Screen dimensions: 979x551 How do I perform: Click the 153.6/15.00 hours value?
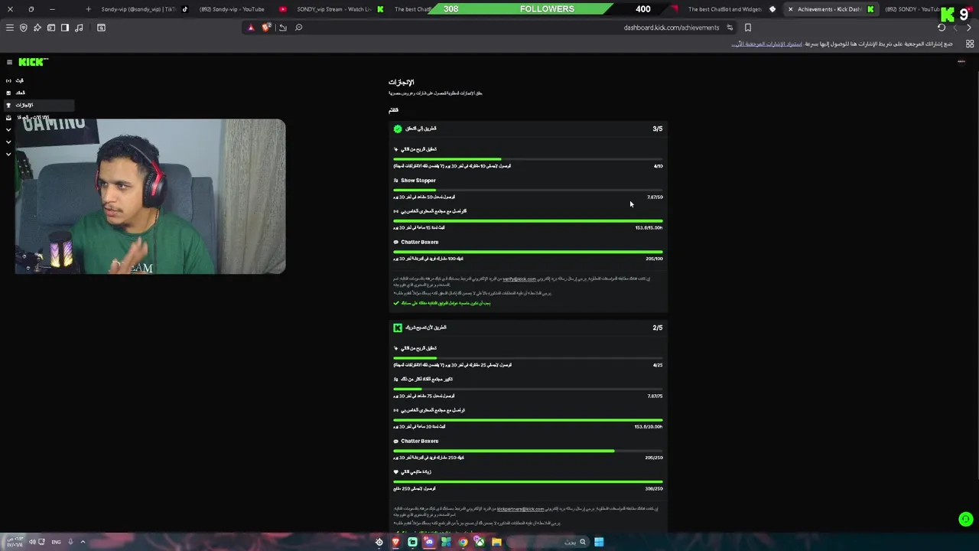(649, 227)
